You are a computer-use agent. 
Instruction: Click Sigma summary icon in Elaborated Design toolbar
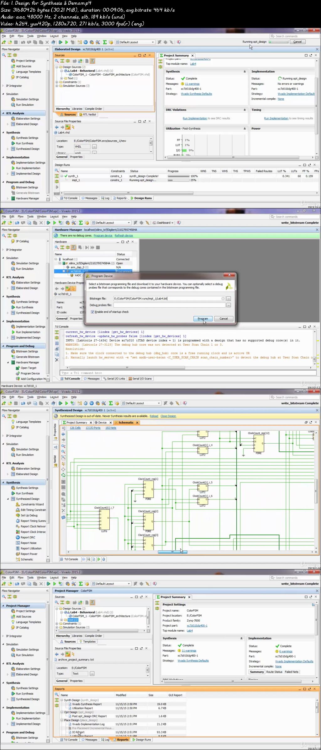[x=105, y=42]
